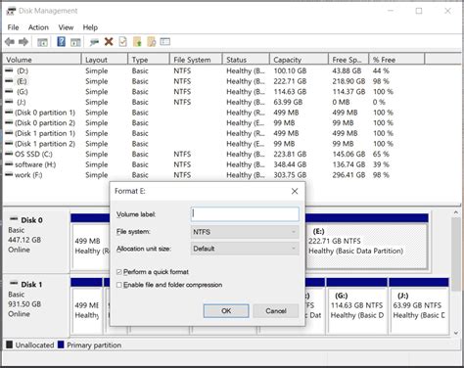Click the drive icon beside work (F:)

click(9, 174)
